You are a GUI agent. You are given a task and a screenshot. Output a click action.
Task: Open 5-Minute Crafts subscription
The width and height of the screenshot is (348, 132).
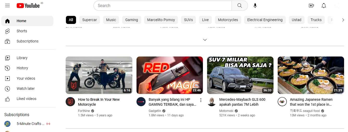coord(27,124)
